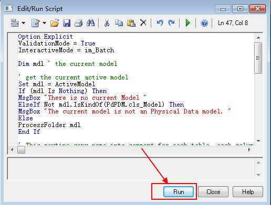Minimize the Edit/Run Script window
The height and width of the screenshot is (205, 271).
(x=223, y=8)
